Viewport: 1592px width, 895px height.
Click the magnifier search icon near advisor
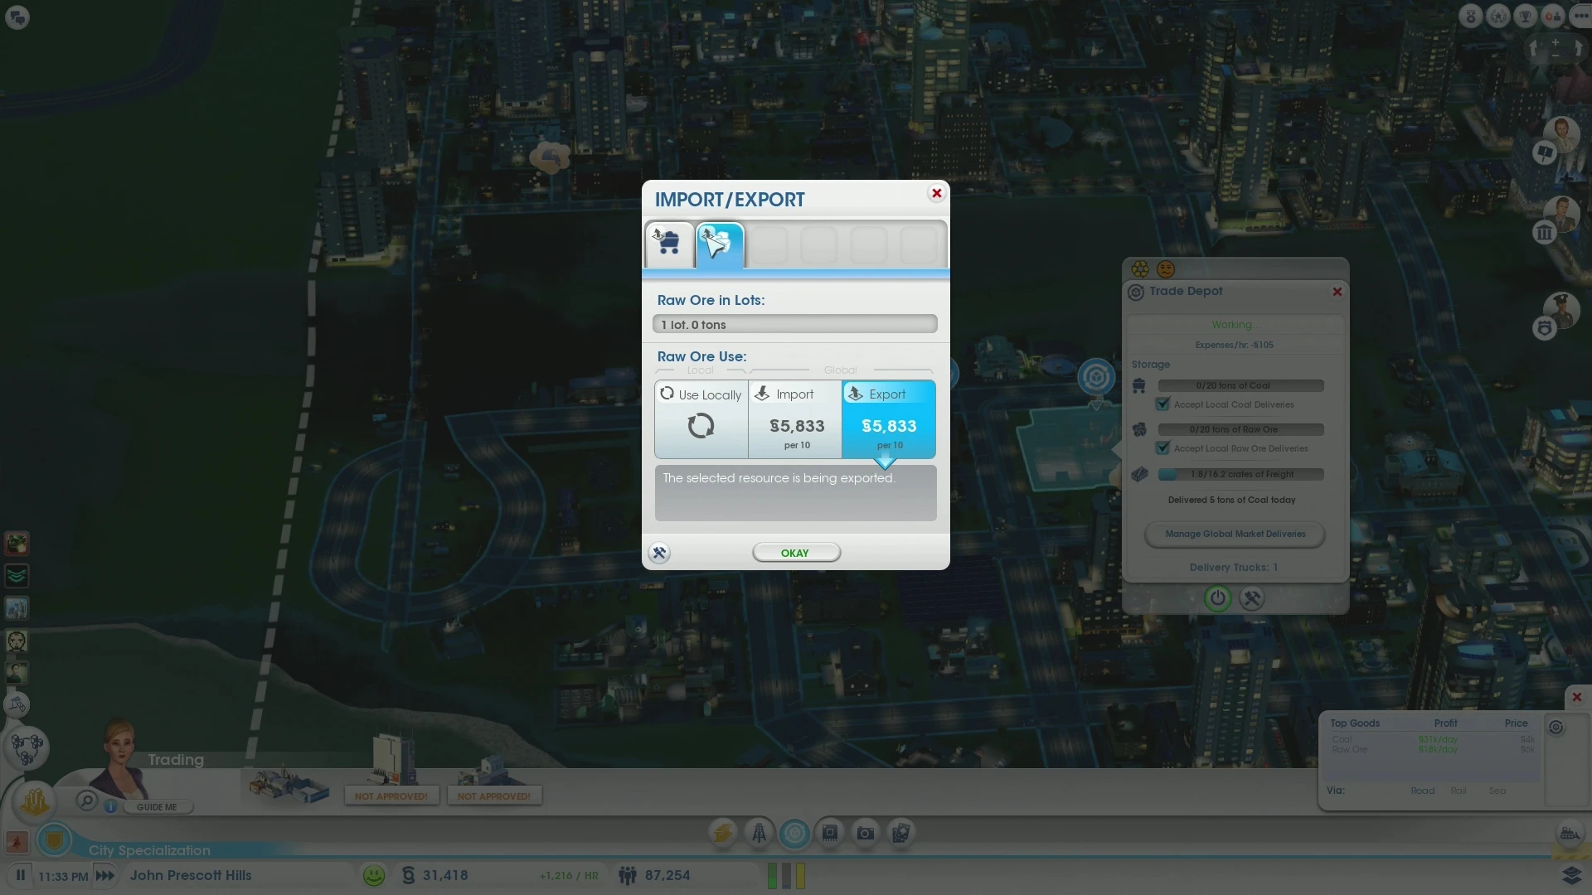tap(86, 801)
